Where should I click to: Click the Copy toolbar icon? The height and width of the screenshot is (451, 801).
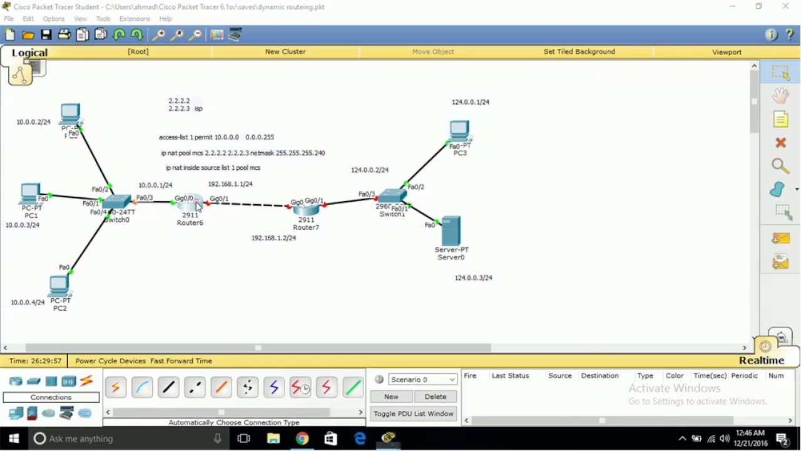83,35
